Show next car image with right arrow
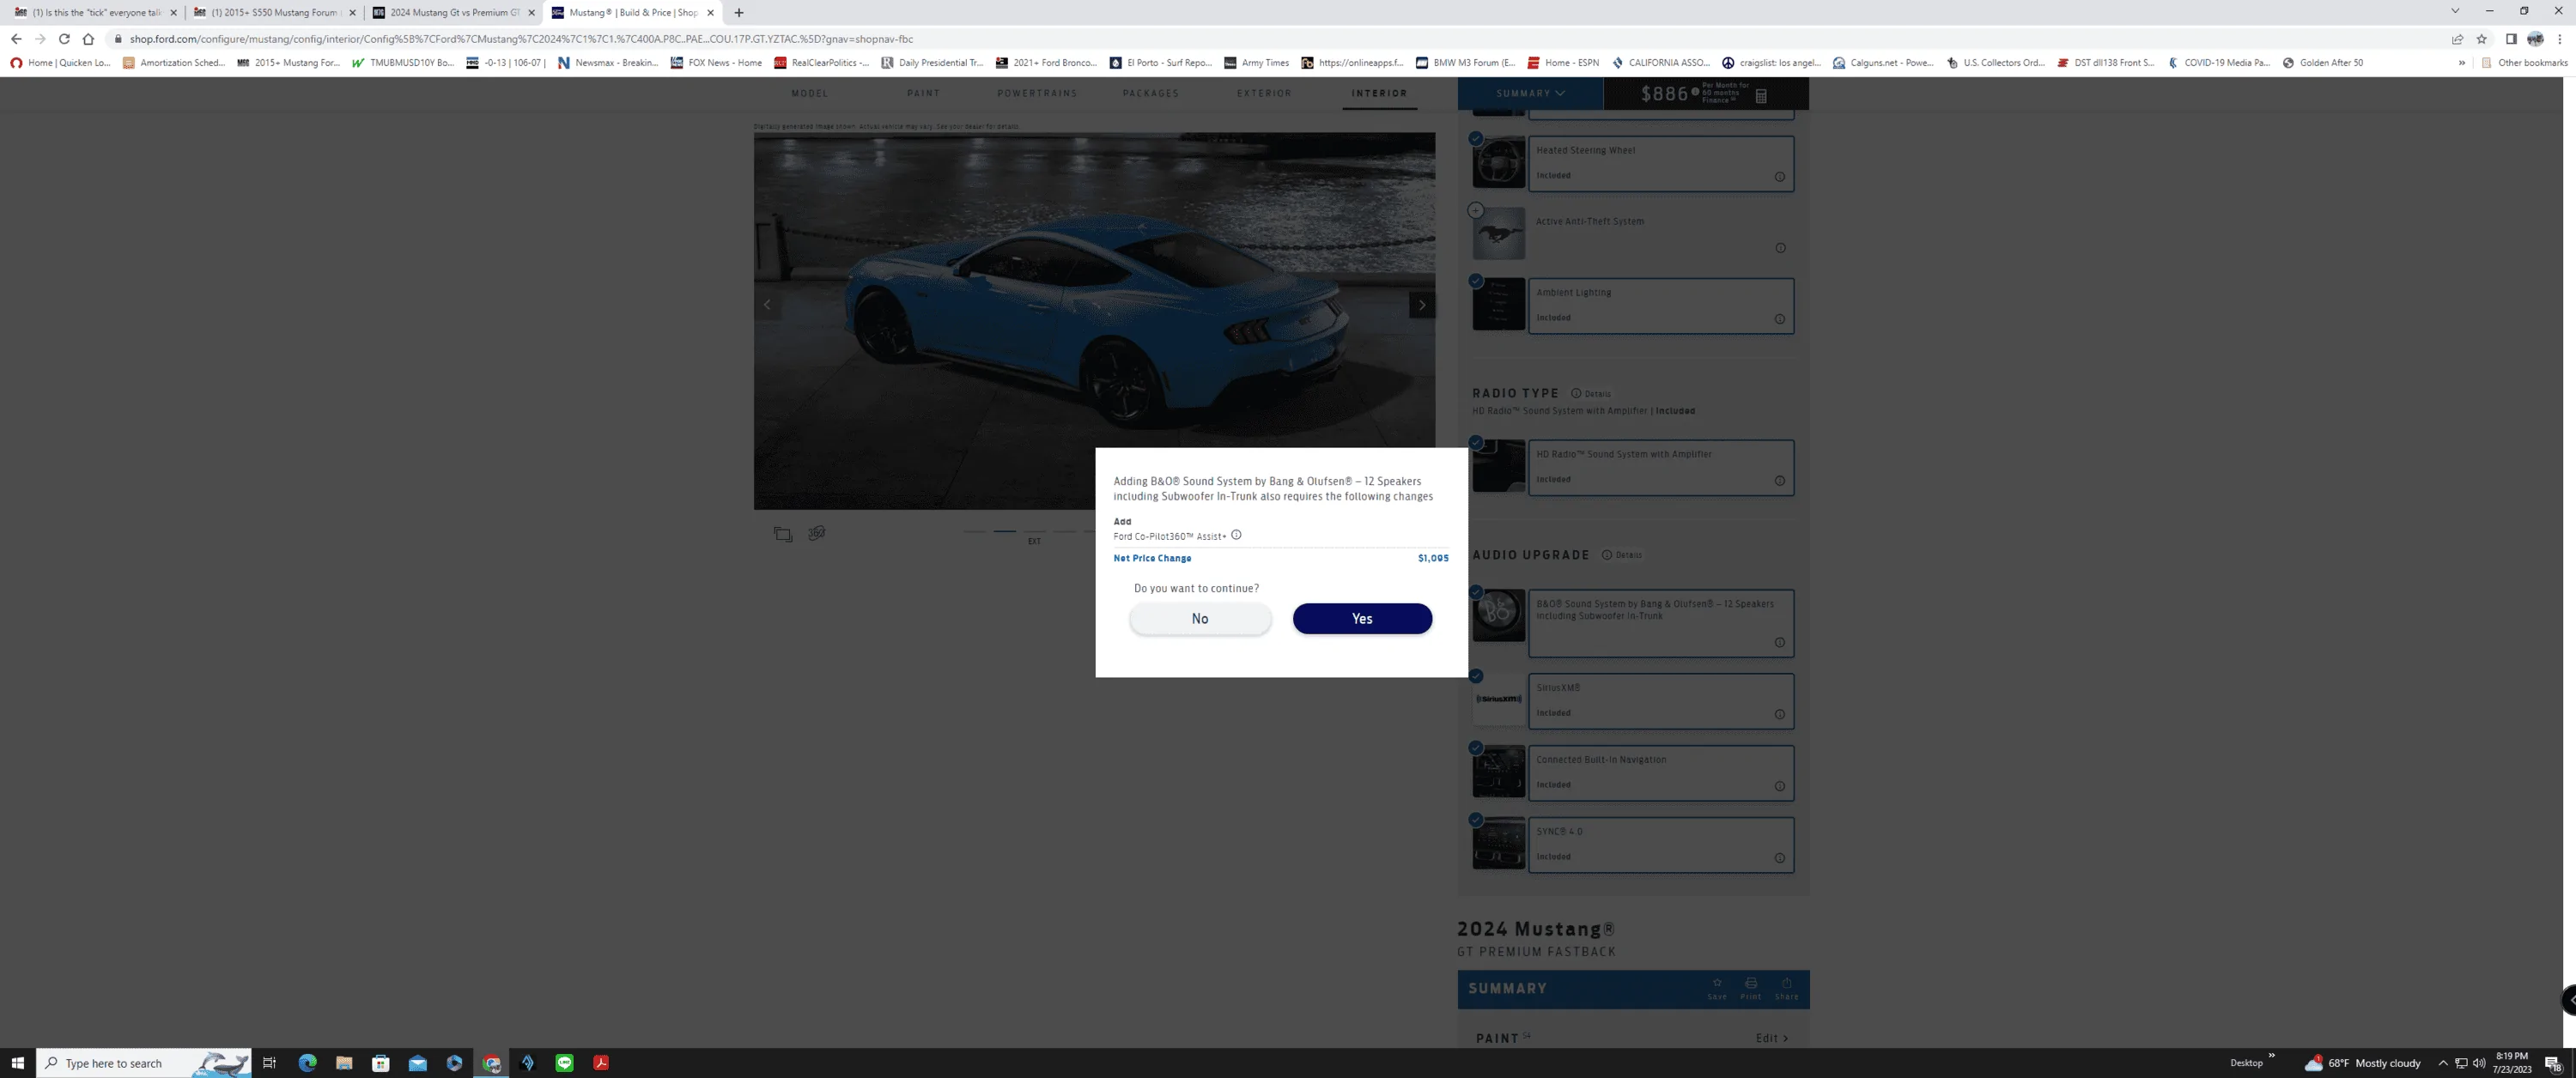 (x=1422, y=305)
